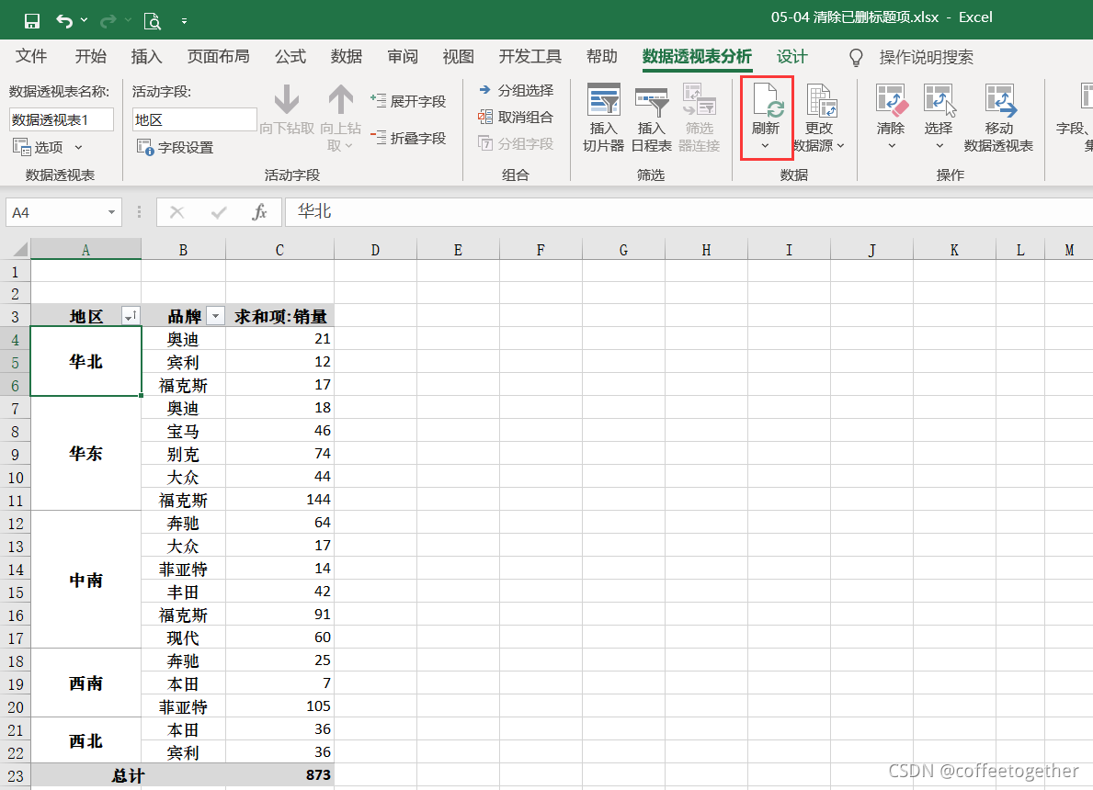Screen dimensions: 1093x790
Task: Open the Name Box dropdown arrow
Action: point(111,212)
